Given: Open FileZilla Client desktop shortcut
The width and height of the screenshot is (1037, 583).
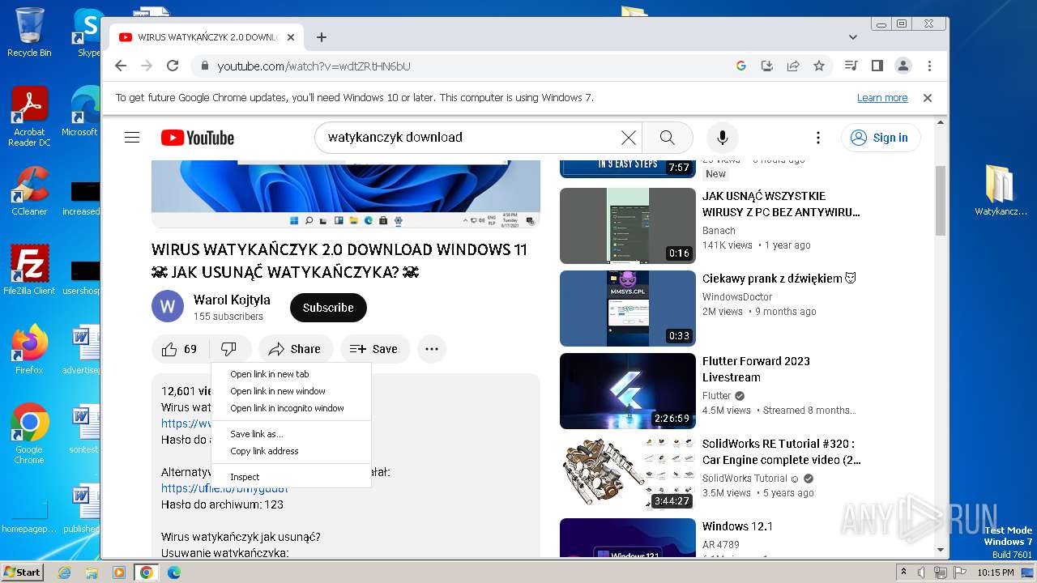Looking at the screenshot, I should point(29,270).
